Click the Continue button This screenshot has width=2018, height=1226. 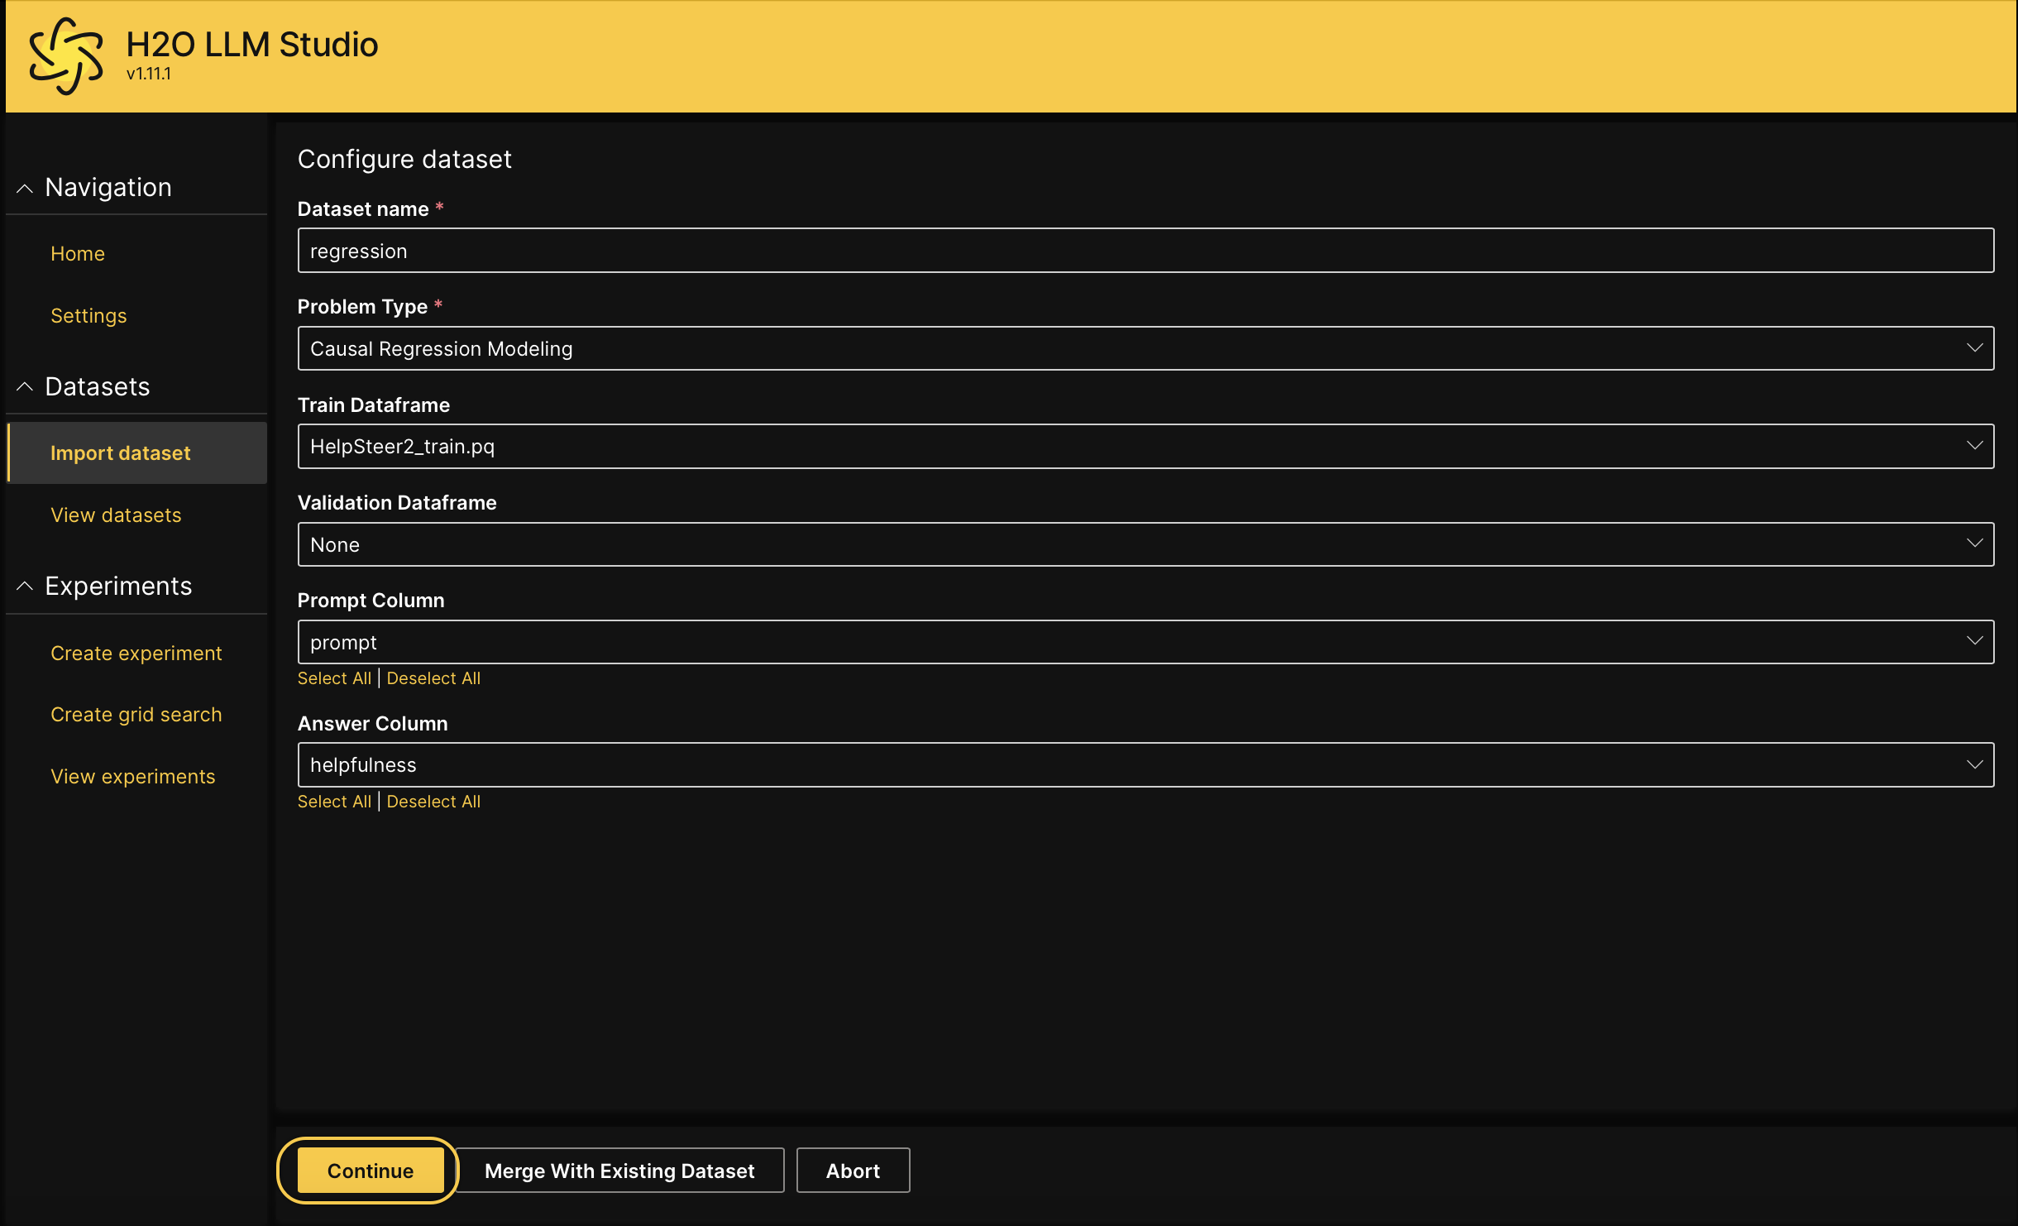click(x=369, y=1170)
